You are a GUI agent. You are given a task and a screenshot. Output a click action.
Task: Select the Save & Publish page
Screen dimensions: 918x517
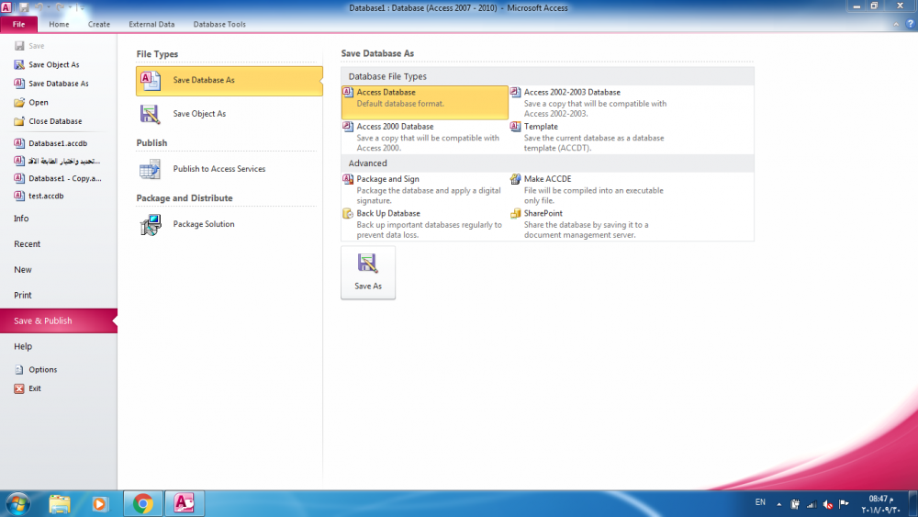(x=59, y=320)
